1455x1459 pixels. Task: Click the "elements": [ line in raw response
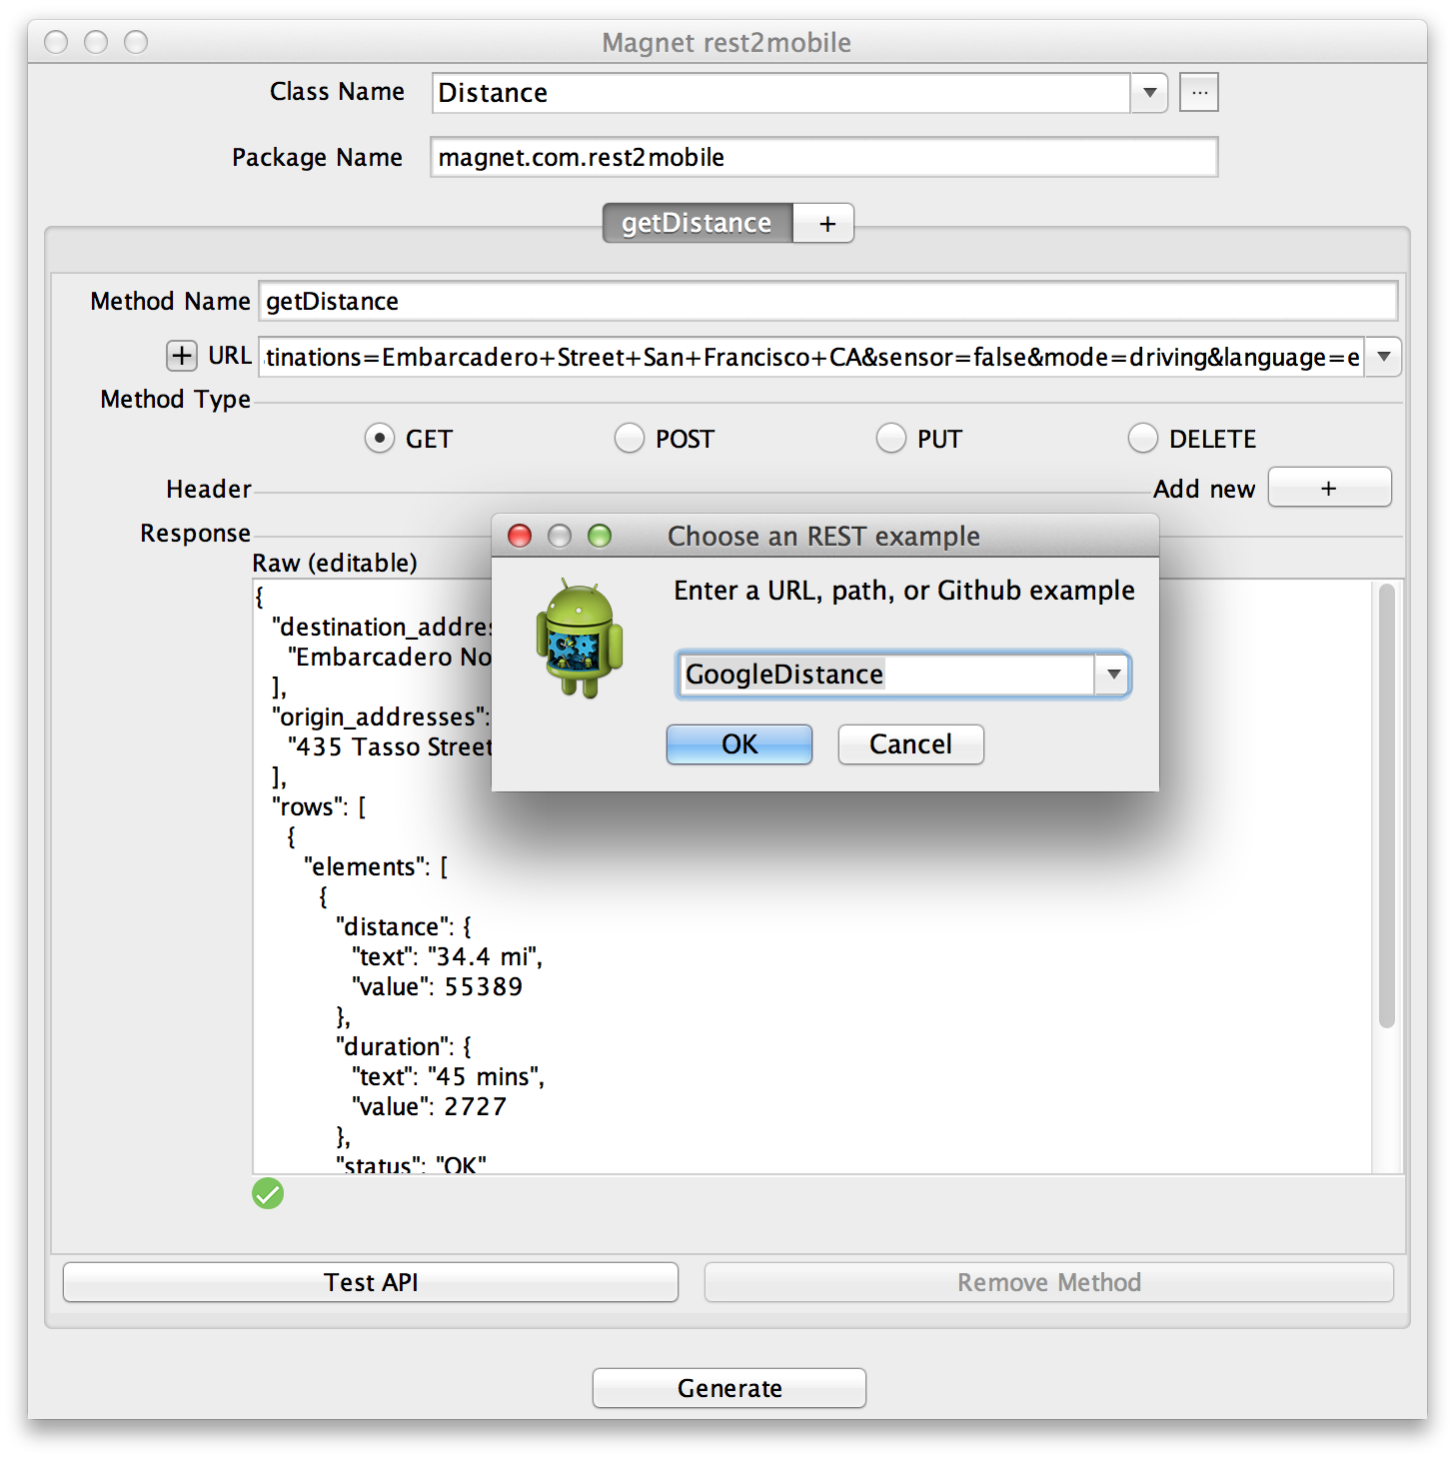[x=376, y=866]
